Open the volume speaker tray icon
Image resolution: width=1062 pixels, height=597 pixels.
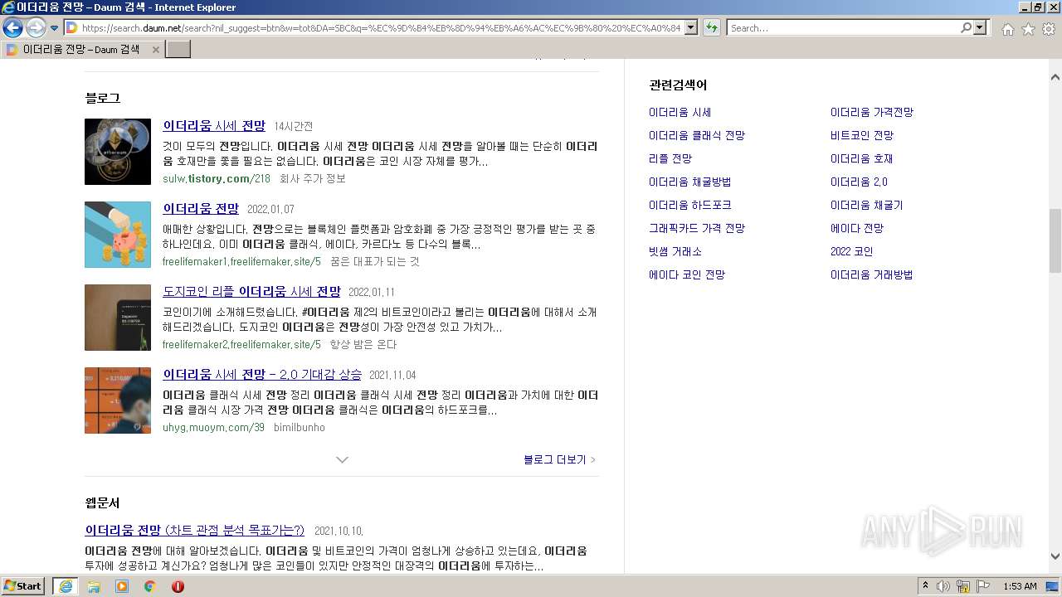[x=943, y=586]
